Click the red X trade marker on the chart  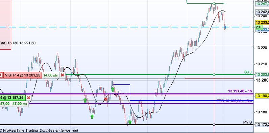coord(106,99)
